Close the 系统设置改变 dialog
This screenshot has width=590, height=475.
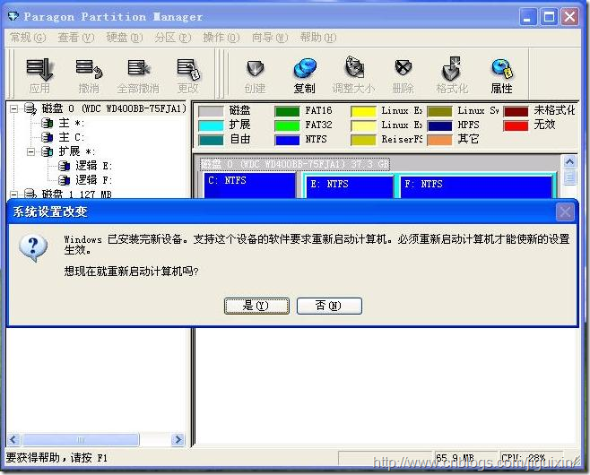coord(565,212)
